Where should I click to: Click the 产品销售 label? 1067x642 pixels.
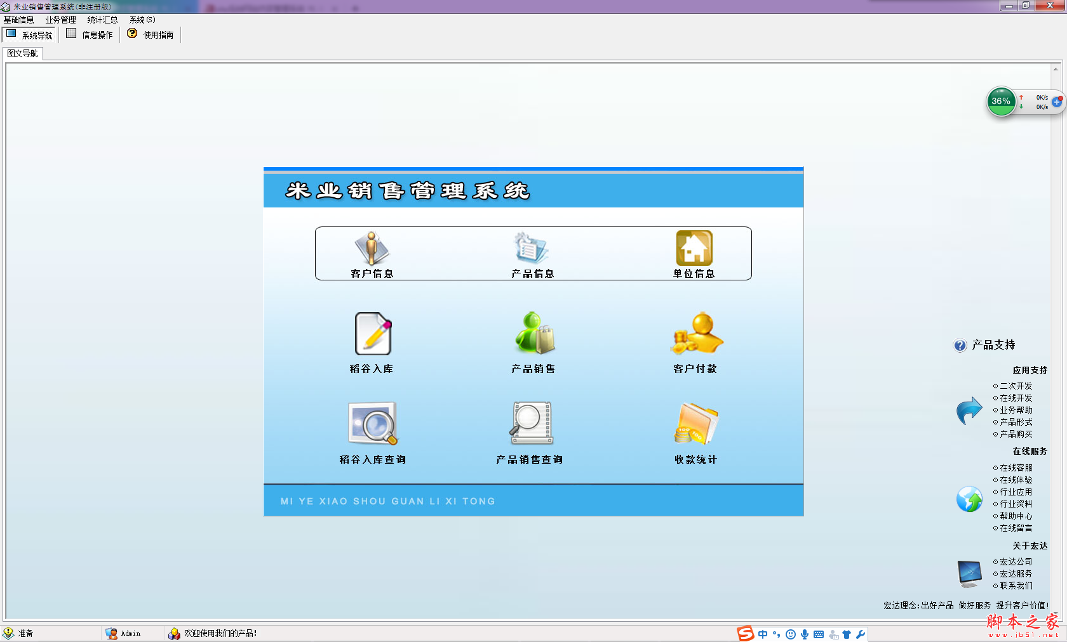click(533, 369)
